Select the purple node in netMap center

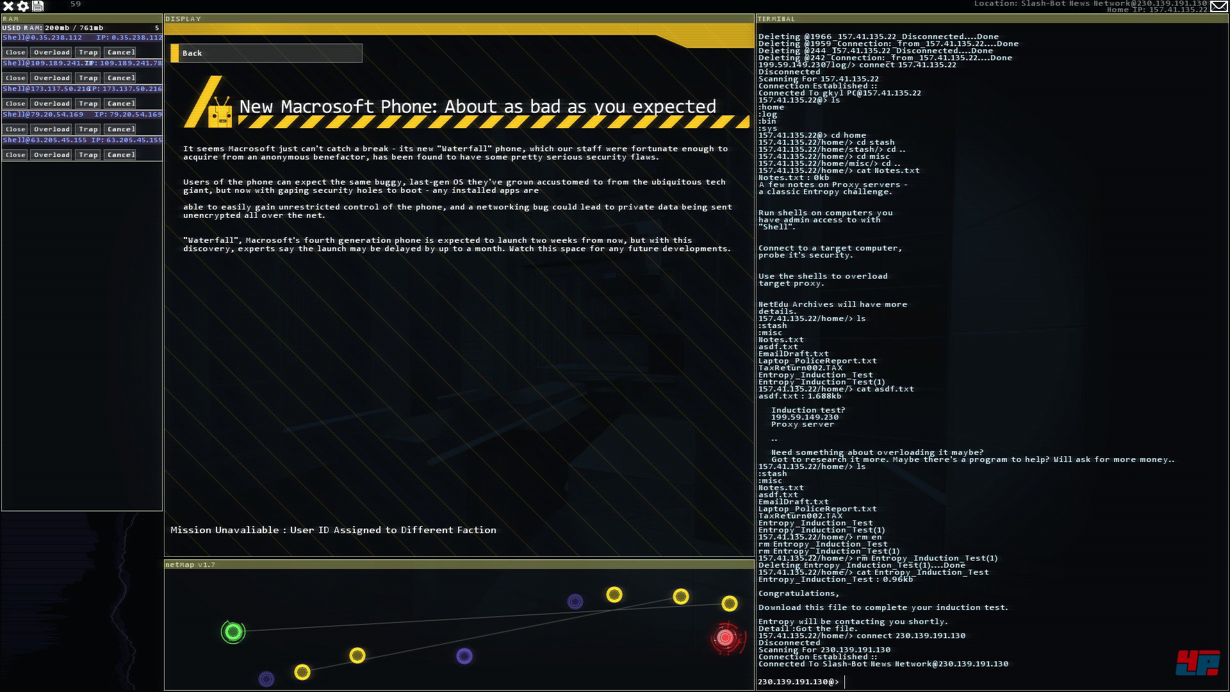click(464, 656)
